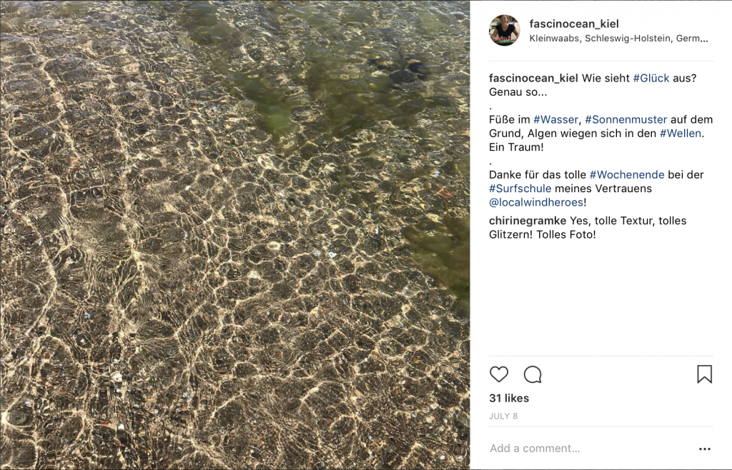Open the #Wasser hashtag
This screenshot has width=732, height=470.
tap(556, 119)
